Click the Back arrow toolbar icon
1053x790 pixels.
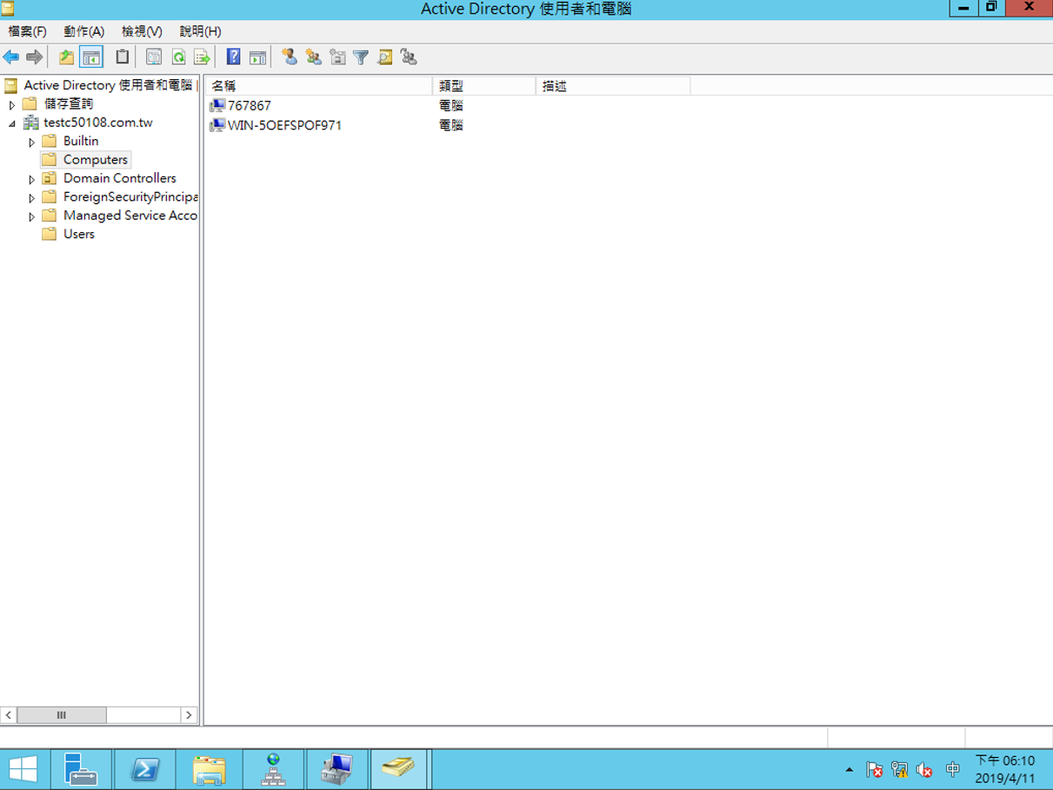point(10,57)
